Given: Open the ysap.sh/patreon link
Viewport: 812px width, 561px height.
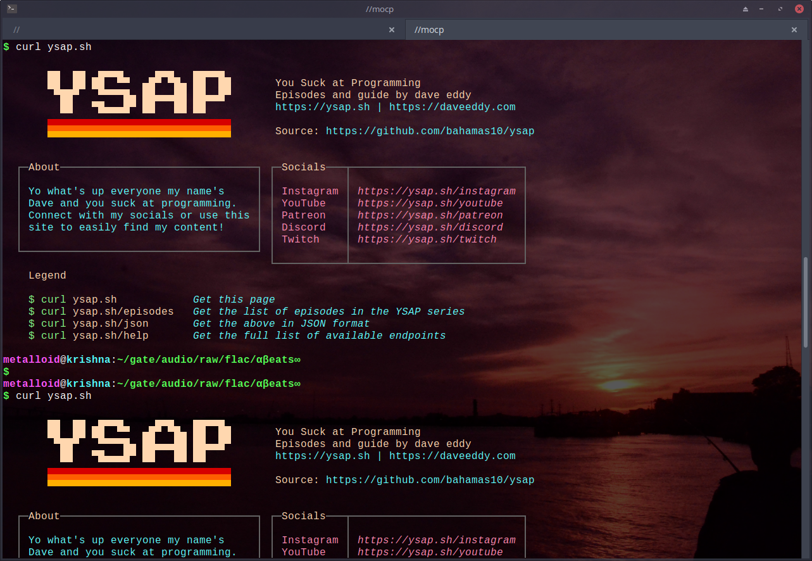Looking at the screenshot, I should point(430,215).
